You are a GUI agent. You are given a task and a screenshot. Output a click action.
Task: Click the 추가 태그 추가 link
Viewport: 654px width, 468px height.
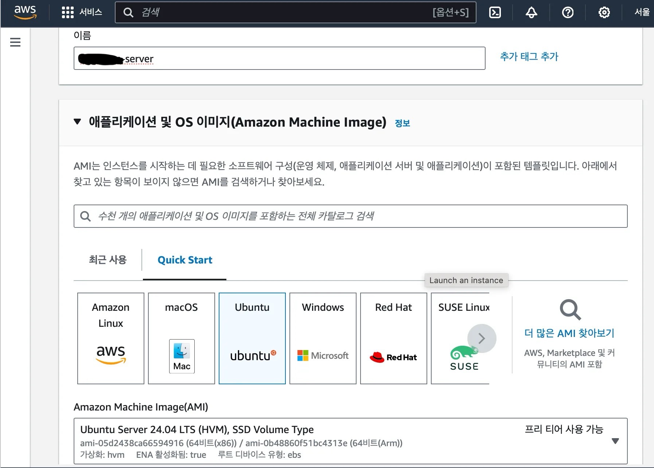[x=529, y=57]
